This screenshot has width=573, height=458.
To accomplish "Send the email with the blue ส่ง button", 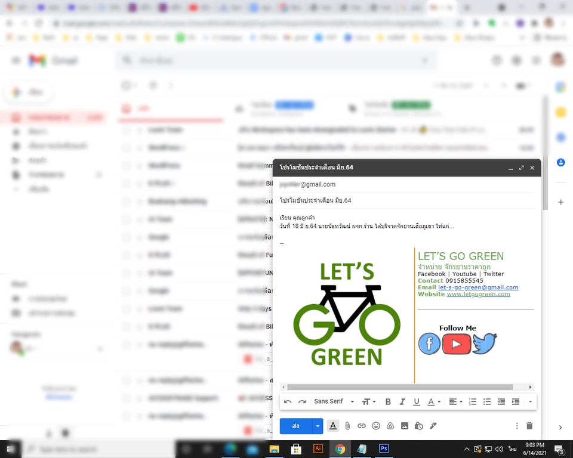I will (296, 426).
